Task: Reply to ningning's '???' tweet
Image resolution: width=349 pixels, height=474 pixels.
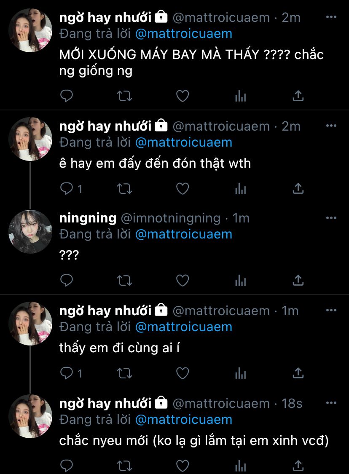Action: pyautogui.click(x=67, y=280)
